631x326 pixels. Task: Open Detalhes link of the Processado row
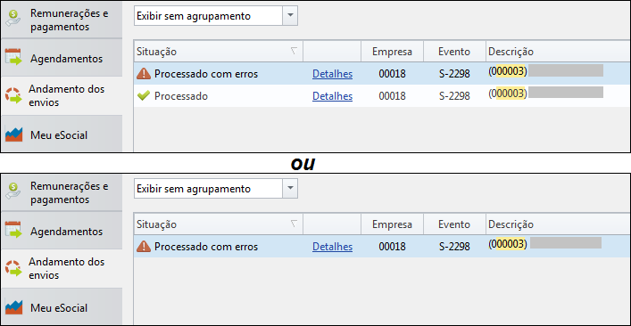click(x=332, y=96)
